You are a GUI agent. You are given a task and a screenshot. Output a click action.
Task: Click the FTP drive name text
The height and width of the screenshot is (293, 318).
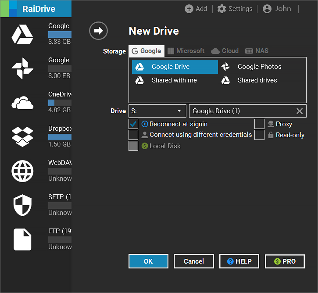[x=60, y=231]
